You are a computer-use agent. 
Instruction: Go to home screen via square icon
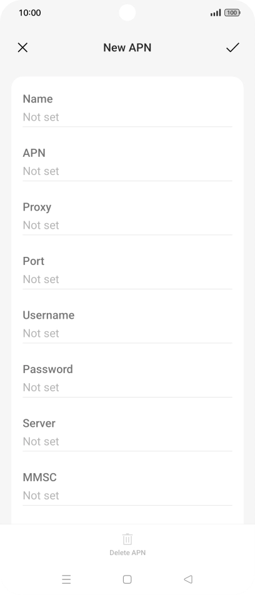(x=127, y=579)
